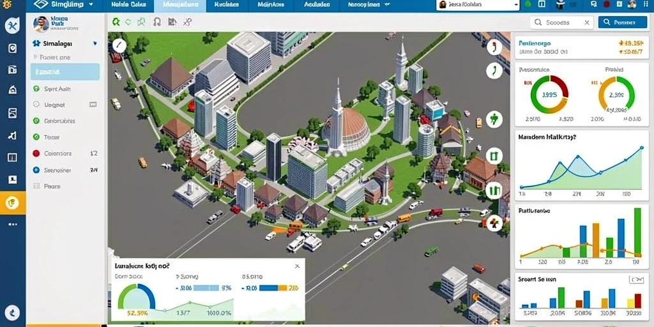Click the red circle icon in top bar
654x327 pixels.
(607, 4)
